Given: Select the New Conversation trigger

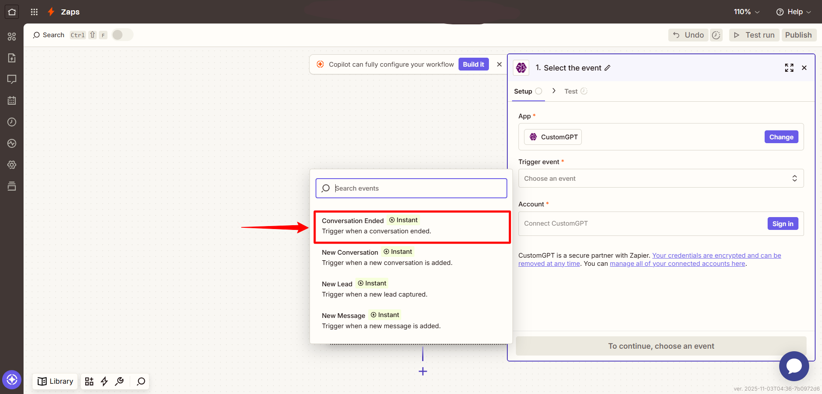Looking at the screenshot, I should [411, 257].
